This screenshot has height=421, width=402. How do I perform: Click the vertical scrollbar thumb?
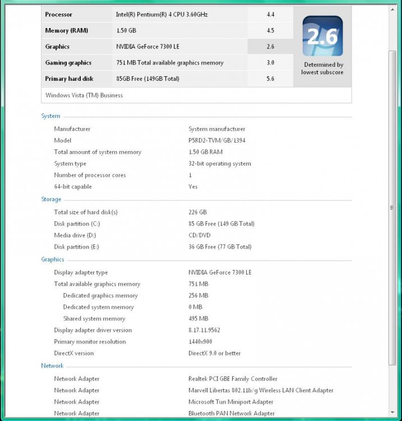click(x=392, y=208)
